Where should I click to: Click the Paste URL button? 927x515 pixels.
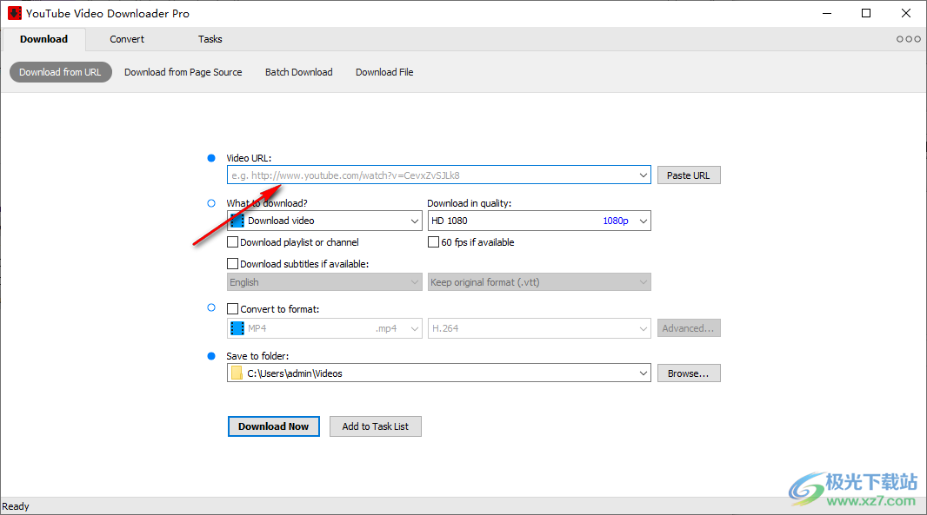click(689, 175)
